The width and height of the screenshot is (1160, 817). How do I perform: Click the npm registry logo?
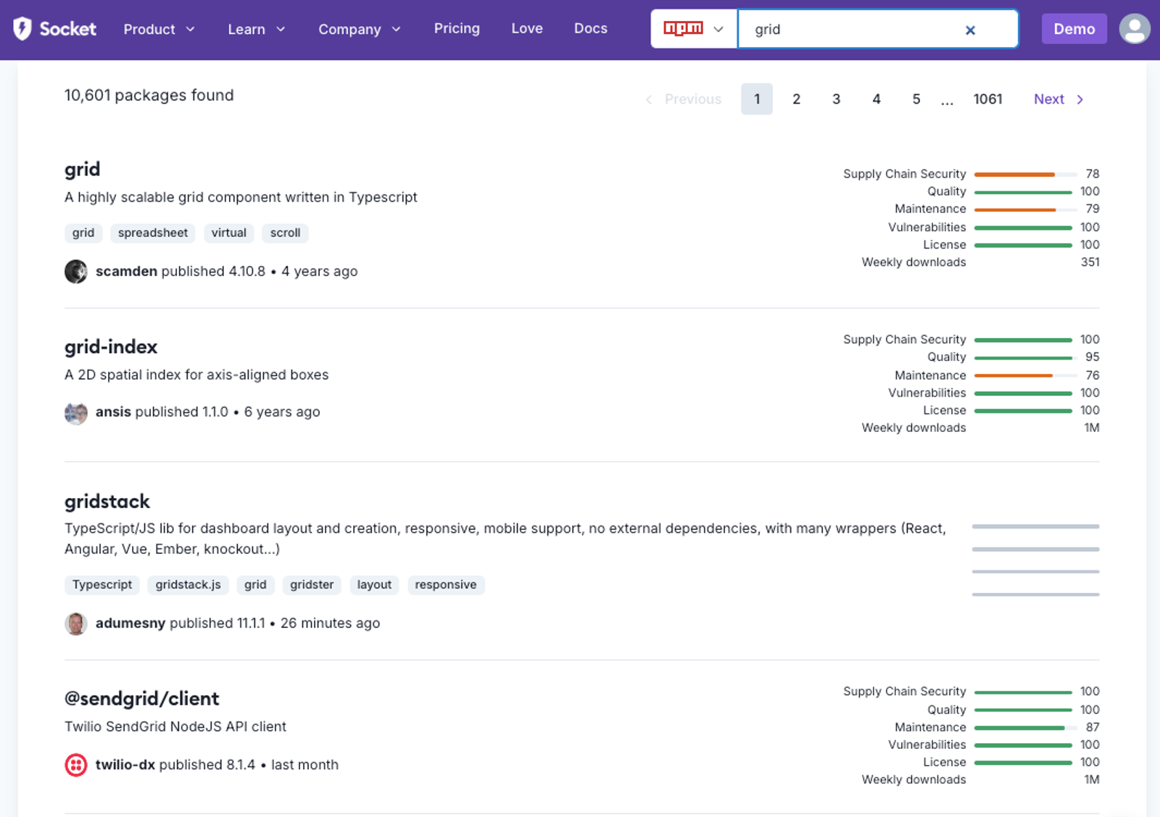683,28
